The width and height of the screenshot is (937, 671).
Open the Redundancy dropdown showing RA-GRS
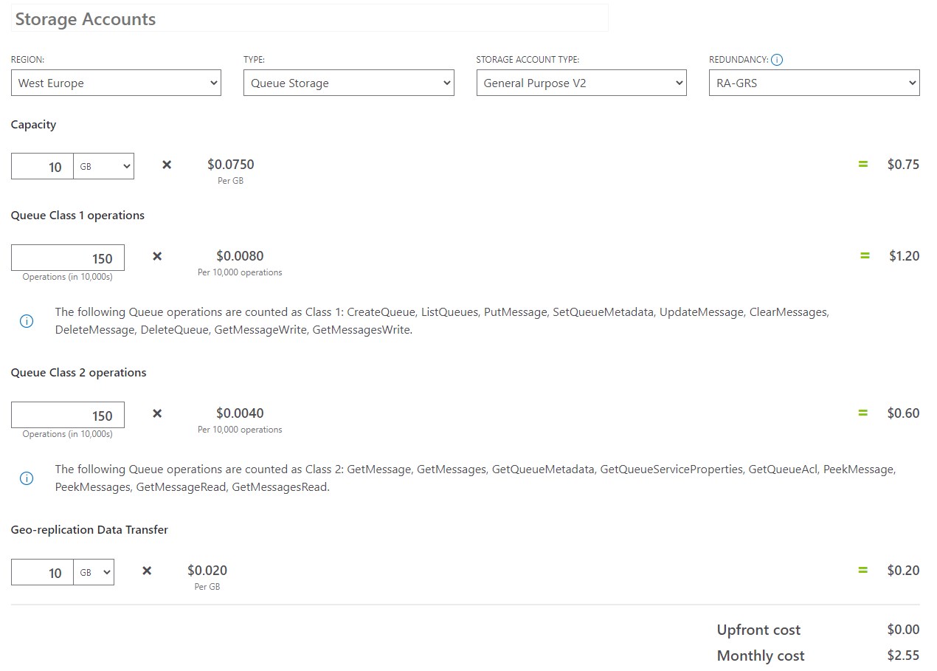pyautogui.click(x=814, y=83)
